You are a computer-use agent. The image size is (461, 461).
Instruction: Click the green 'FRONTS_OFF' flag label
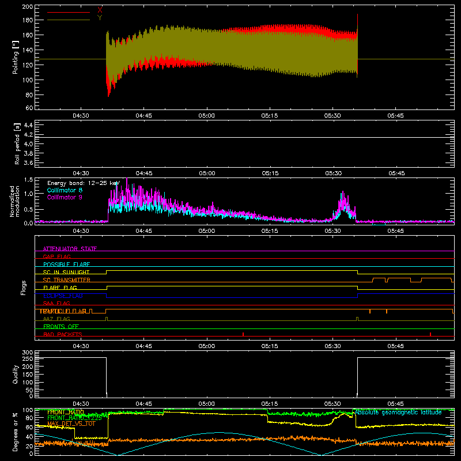[61, 327]
